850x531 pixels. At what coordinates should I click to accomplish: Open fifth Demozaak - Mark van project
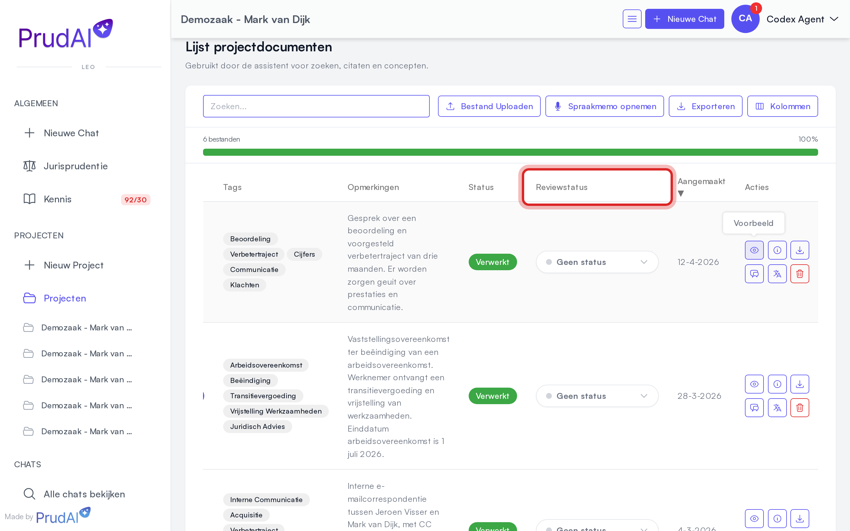(78, 431)
